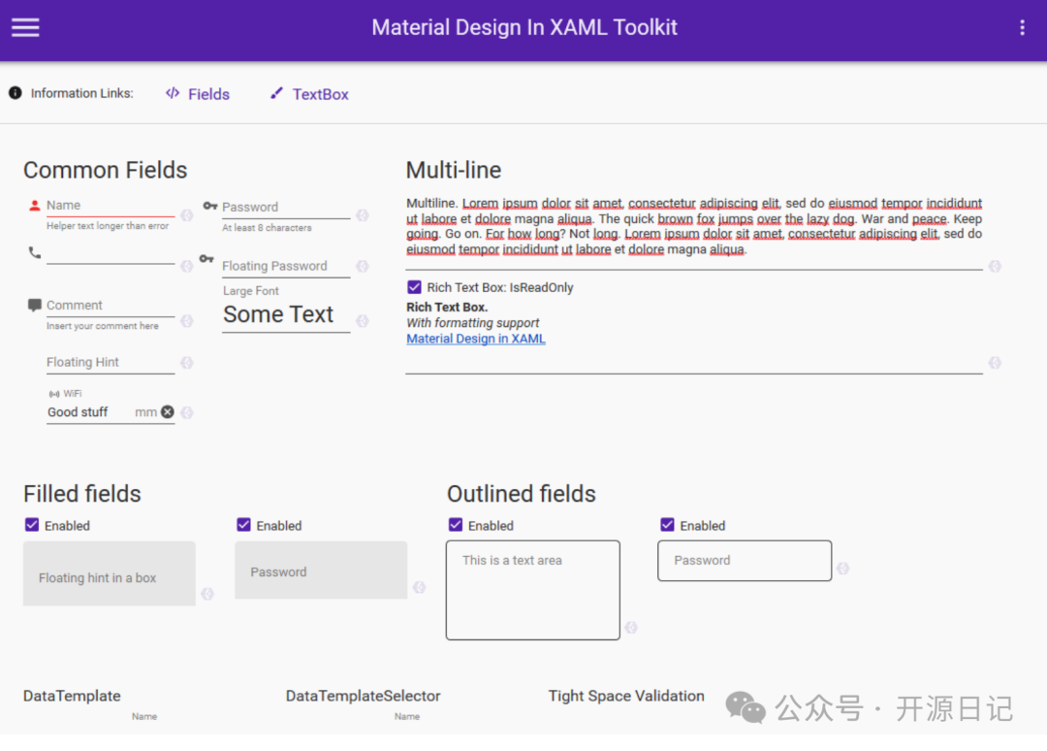Show XAML for the Name field
The image size is (1047, 751).
click(187, 215)
